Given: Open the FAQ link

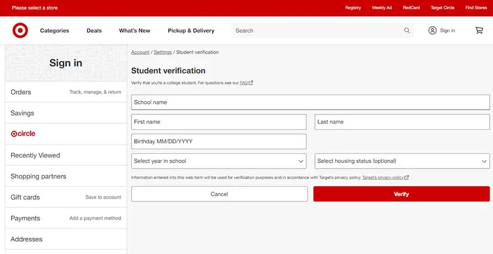Looking at the screenshot, I should (244, 83).
